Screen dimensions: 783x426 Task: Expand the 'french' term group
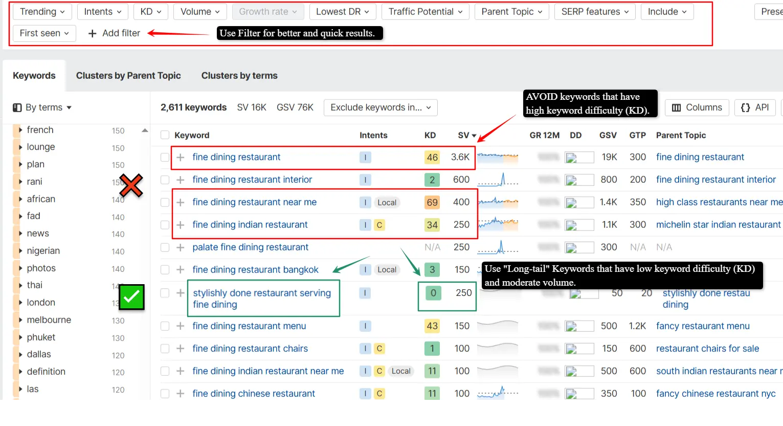click(x=20, y=130)
